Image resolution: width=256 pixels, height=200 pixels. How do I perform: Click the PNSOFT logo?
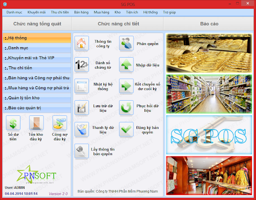(36, 174)
